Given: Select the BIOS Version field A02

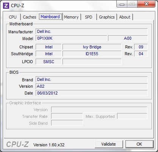Looking at the screenshot, I should tap(92, 86).
